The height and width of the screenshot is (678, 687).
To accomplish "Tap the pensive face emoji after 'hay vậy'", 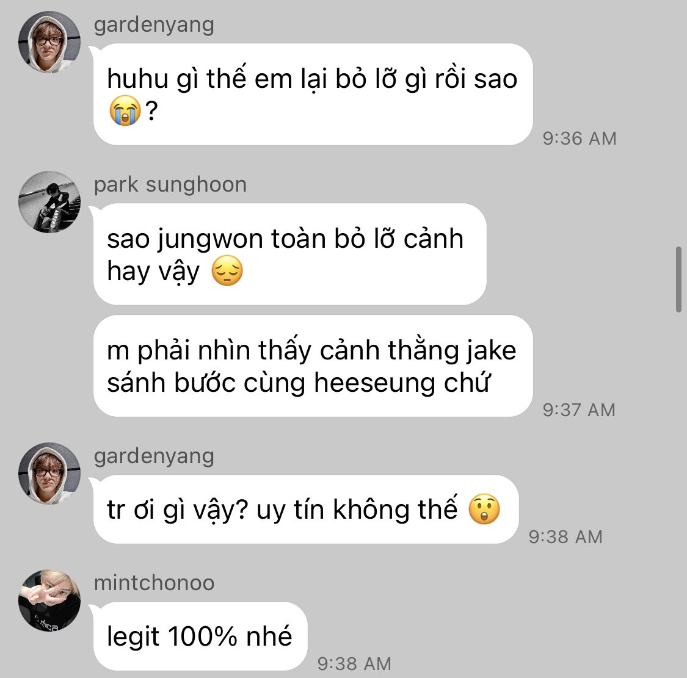I will pos(227,271).
